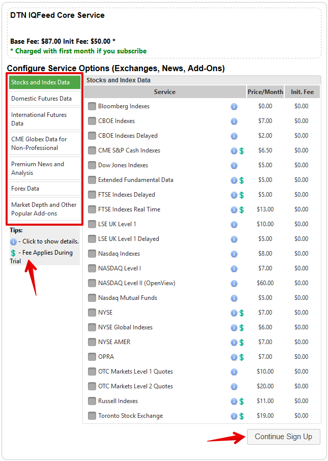Click info icon for Toronto Stock Exchange

pos(234,416)
